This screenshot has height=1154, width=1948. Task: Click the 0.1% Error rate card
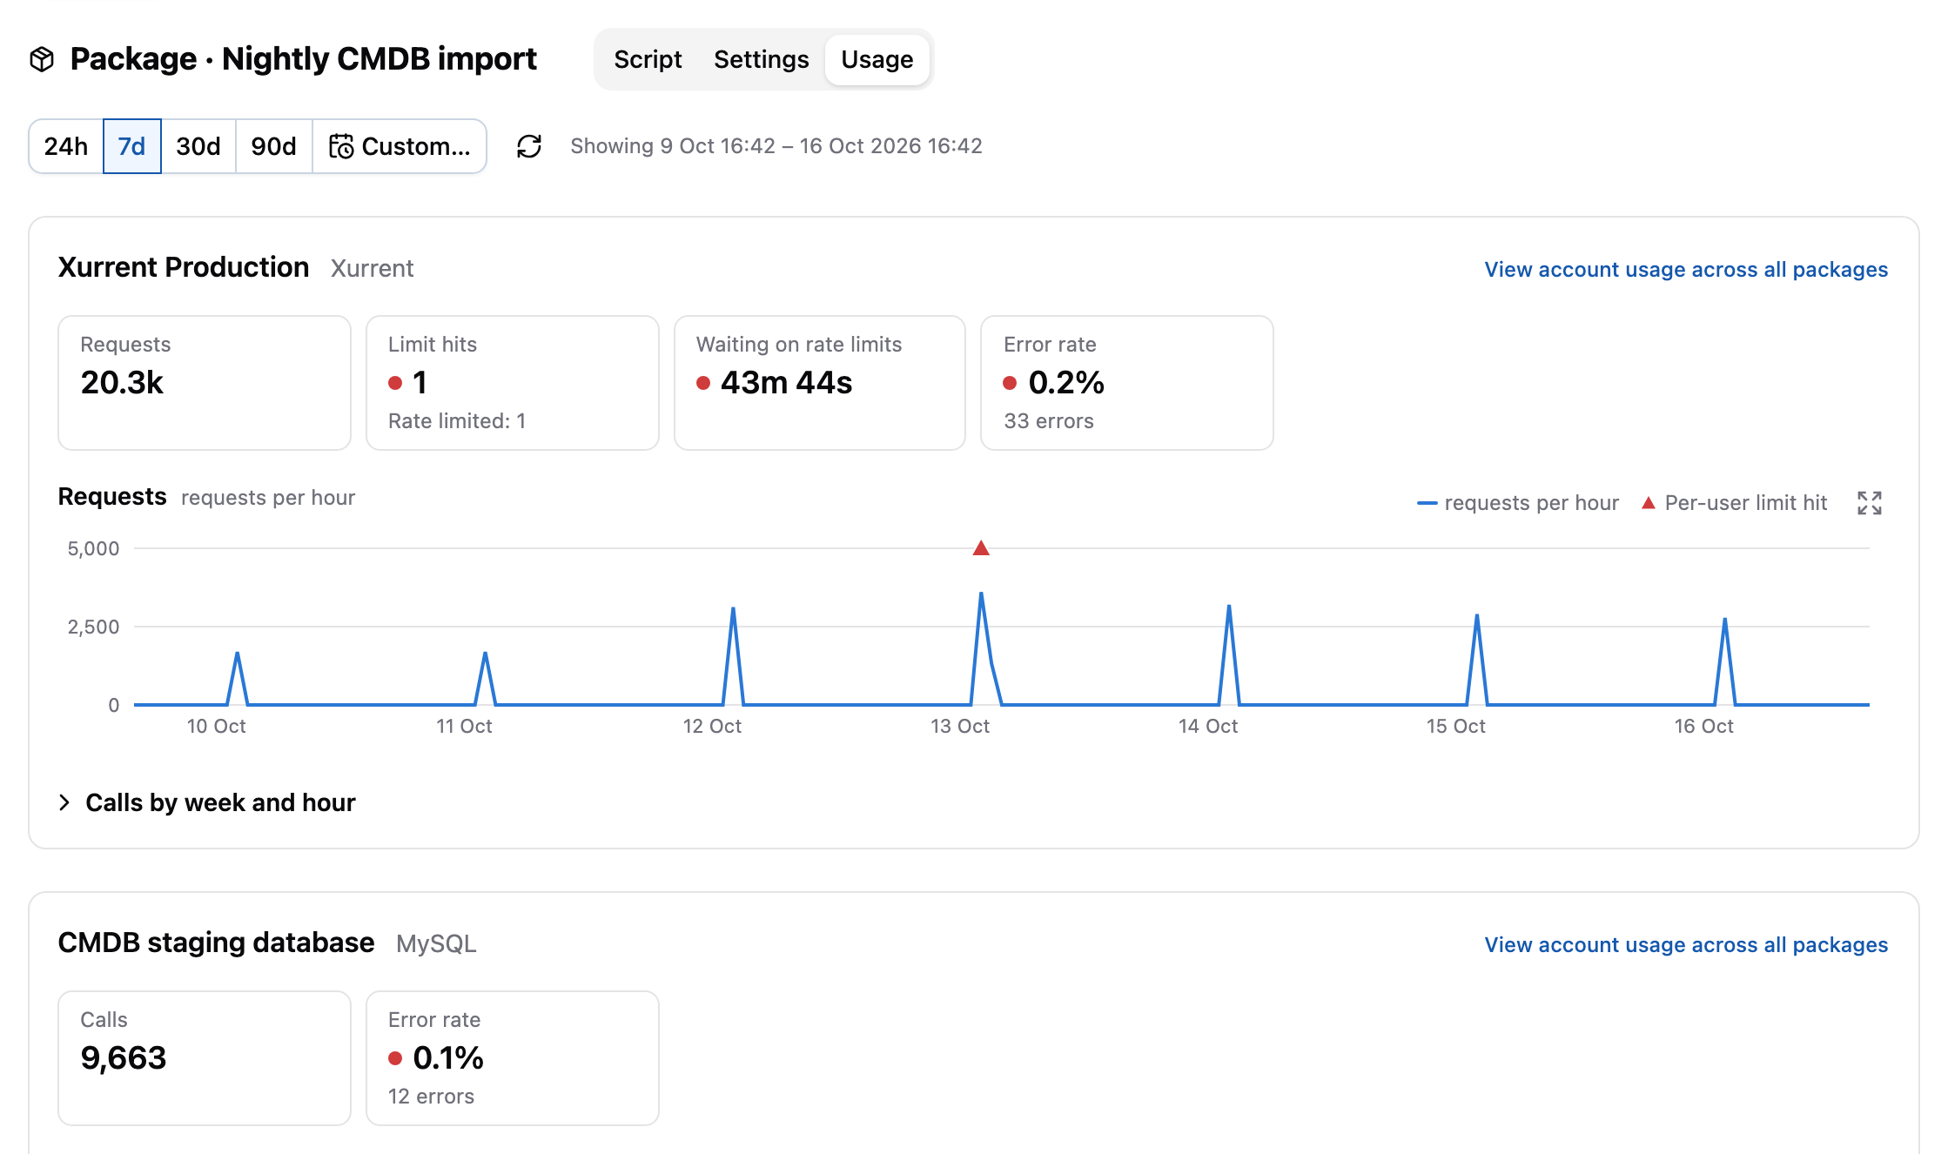(513, 1058)
